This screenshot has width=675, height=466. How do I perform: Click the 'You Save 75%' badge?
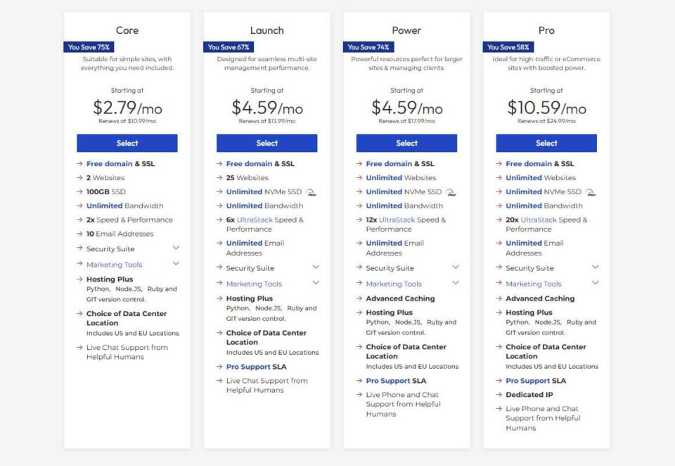click(89, 47)
